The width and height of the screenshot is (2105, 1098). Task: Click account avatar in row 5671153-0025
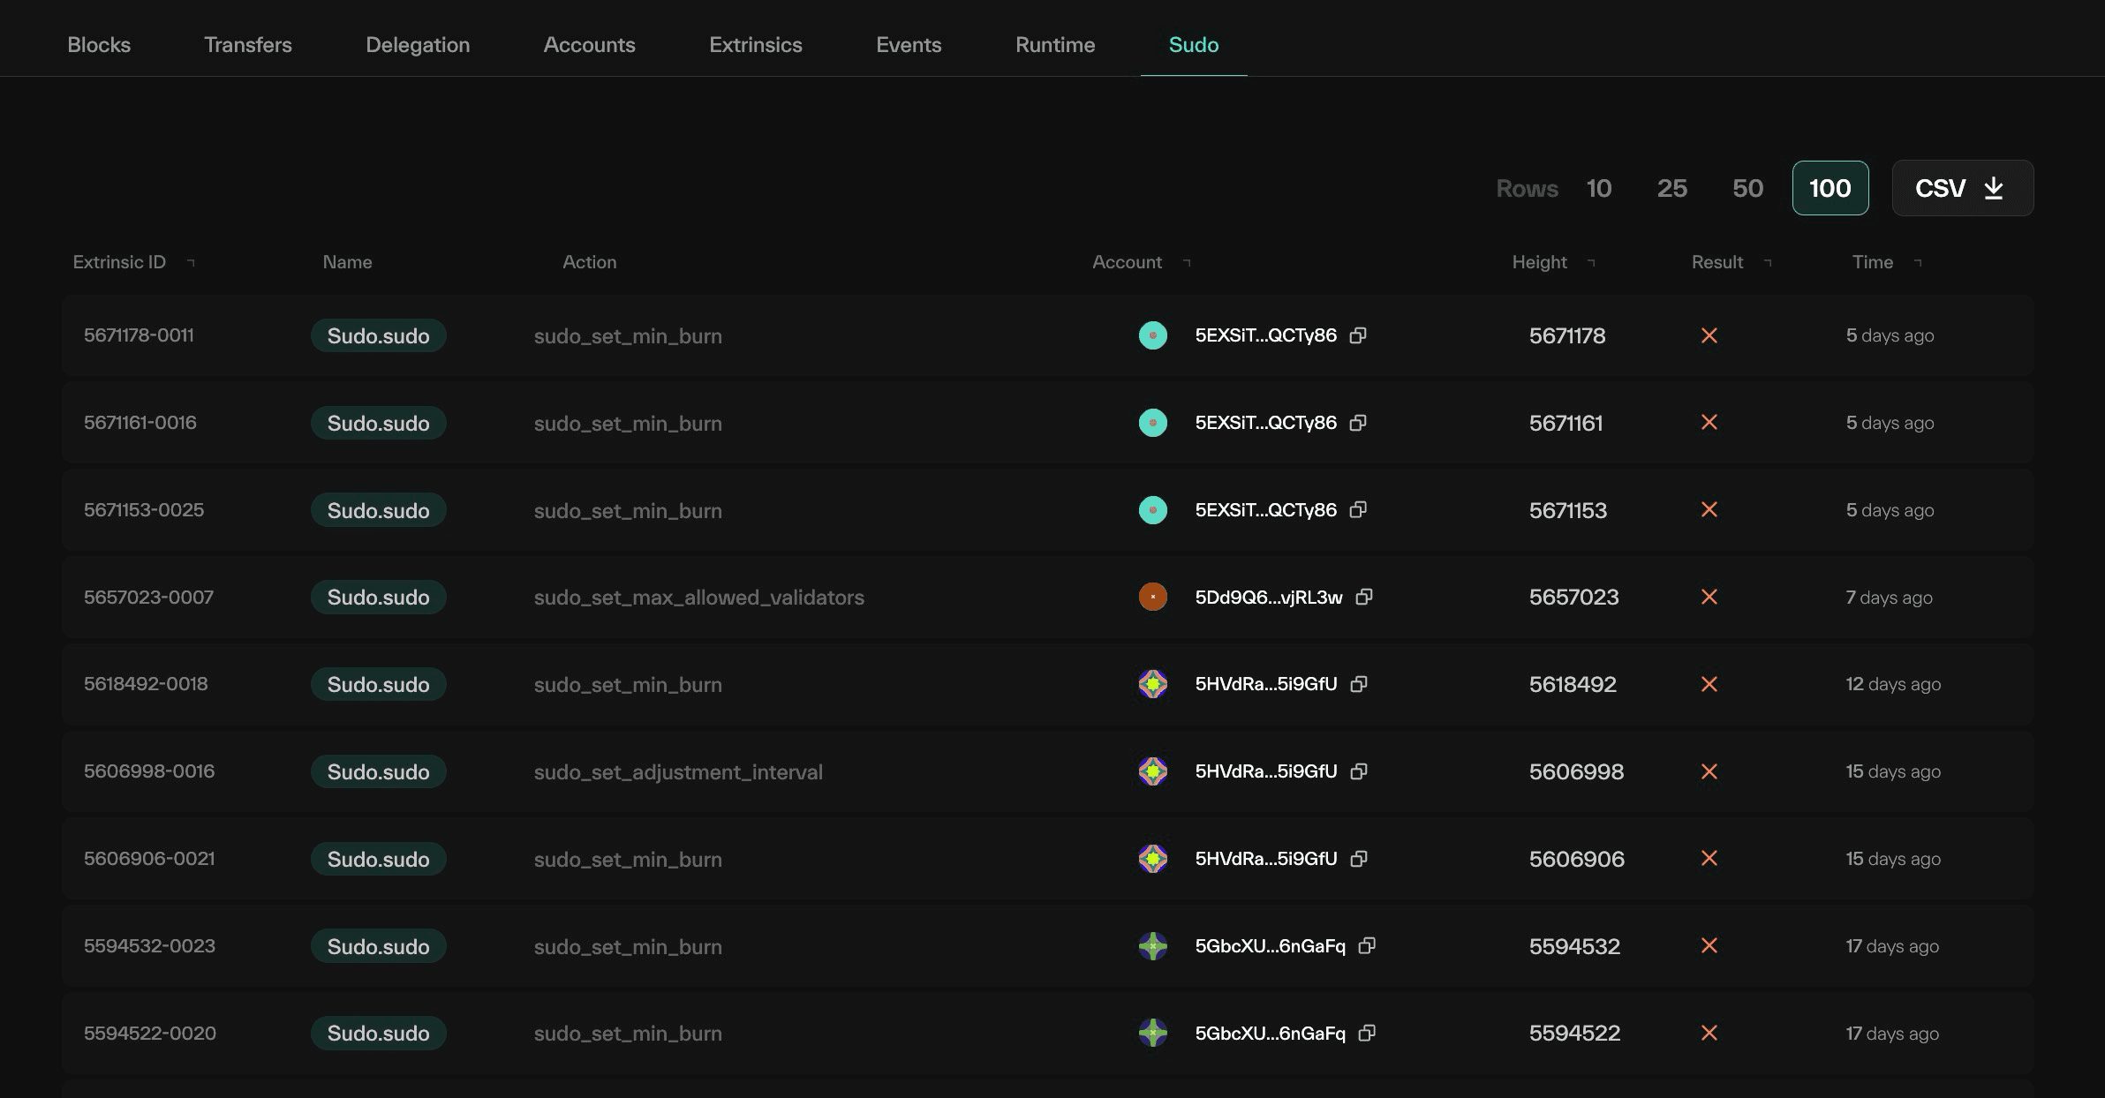point(1152,510)
